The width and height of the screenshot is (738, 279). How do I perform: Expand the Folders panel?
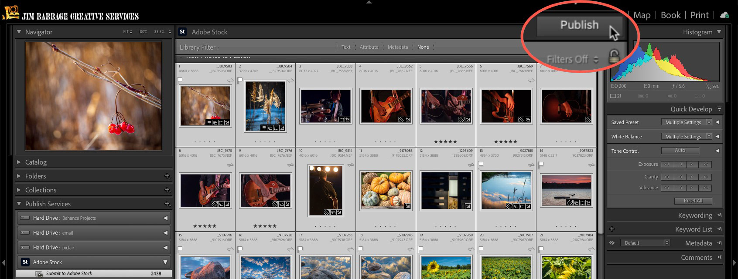(19, 176)
